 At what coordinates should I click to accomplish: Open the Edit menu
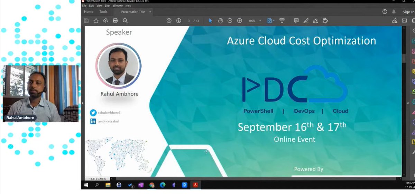pos(91,6)
